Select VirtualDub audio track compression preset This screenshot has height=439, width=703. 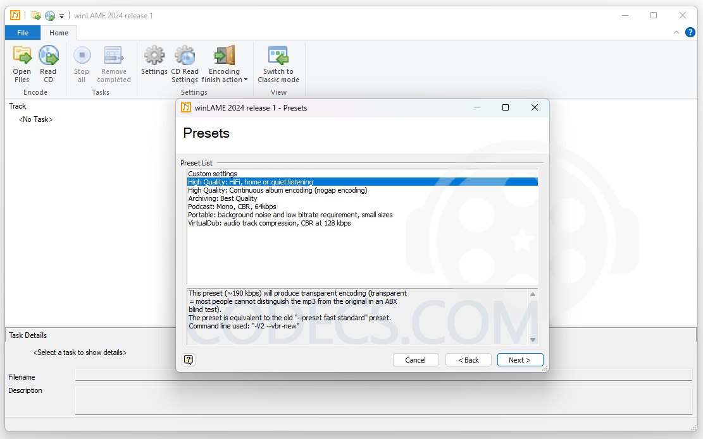pyautogui.click(x=363, y=223)
